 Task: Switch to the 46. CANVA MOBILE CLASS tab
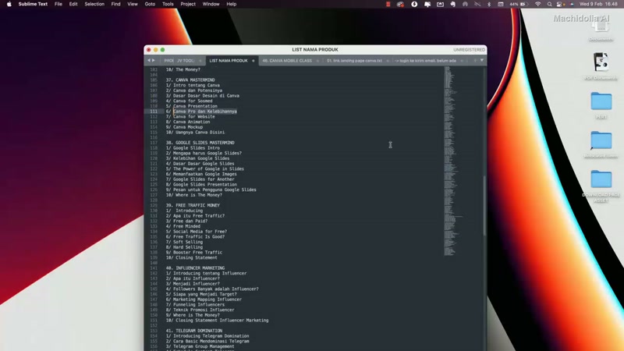pyautogui.click(x=287, y=61)
